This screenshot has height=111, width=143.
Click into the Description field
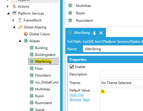coord(121,74)
